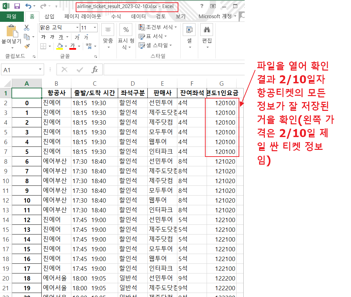Click cell containing 121020 in row 8
Screen dimensions: 351x297
(221, 161)
